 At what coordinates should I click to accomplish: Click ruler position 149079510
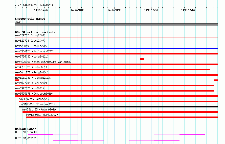(x=188, y=10)
